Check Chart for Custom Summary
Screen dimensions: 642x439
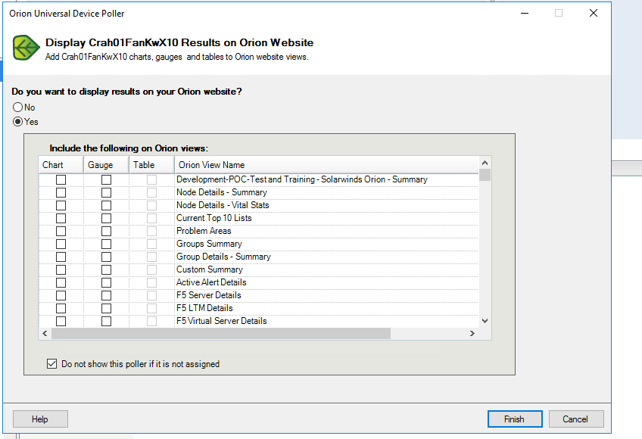[61, 270]
